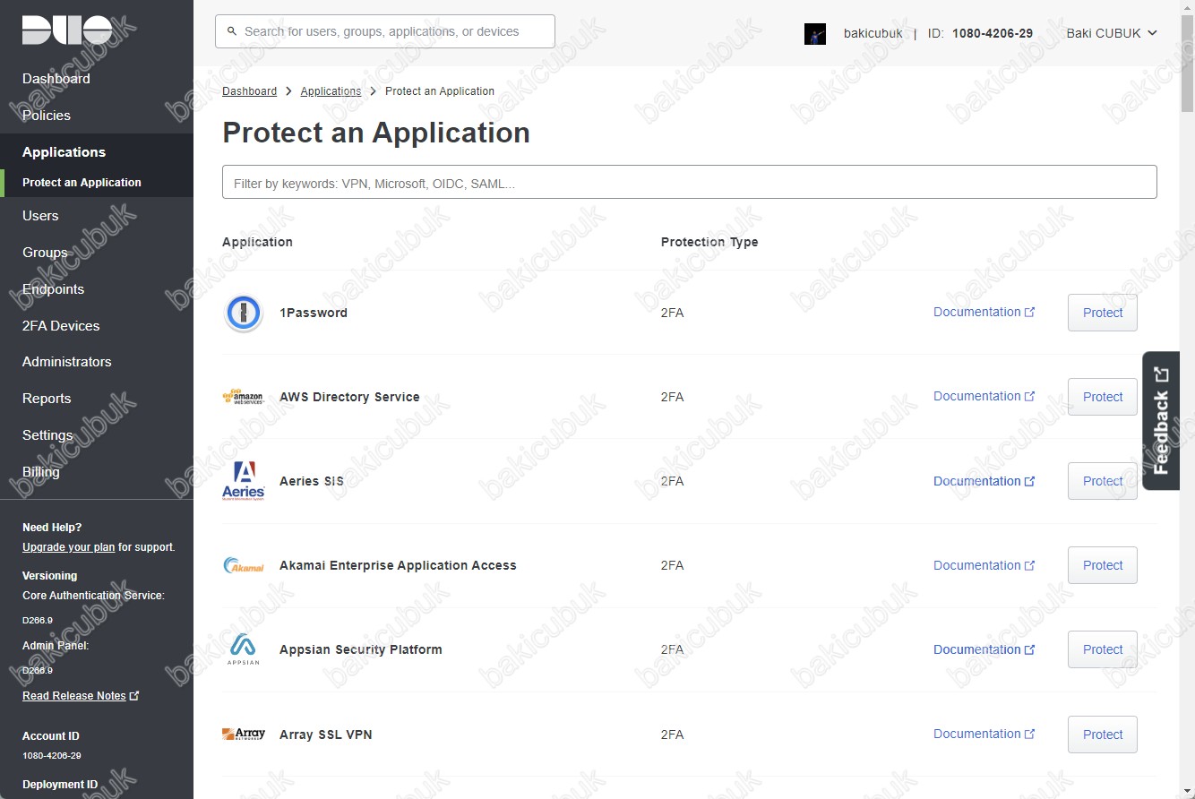
Task: Click the Applications breadcrumb link
Action: tap(331, 91)
